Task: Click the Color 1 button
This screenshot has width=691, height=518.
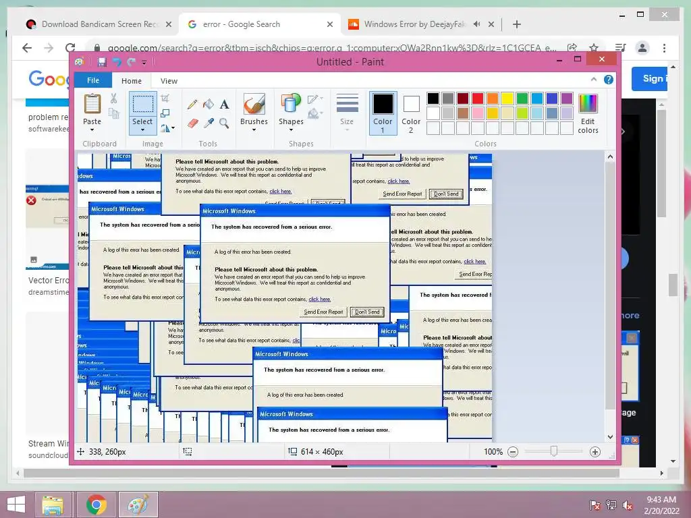Action: [383, 113]
